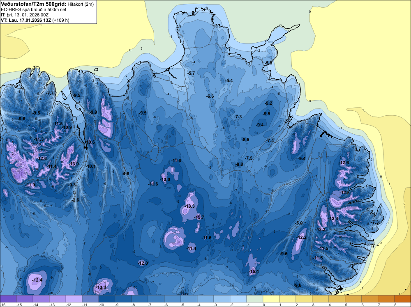The image size is (411, 307).
Task: Click the -11.9 temperature label
Action: coord(30,185)
